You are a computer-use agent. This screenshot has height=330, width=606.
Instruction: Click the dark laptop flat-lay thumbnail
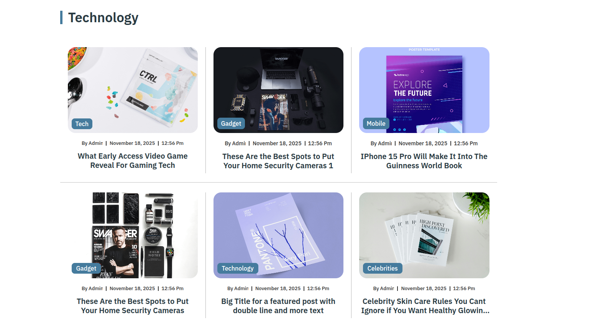click(x=278, y=90)
